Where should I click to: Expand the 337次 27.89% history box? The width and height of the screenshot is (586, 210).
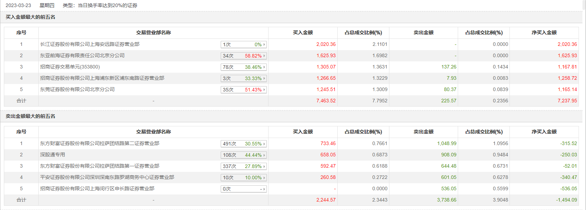(243, 166)
